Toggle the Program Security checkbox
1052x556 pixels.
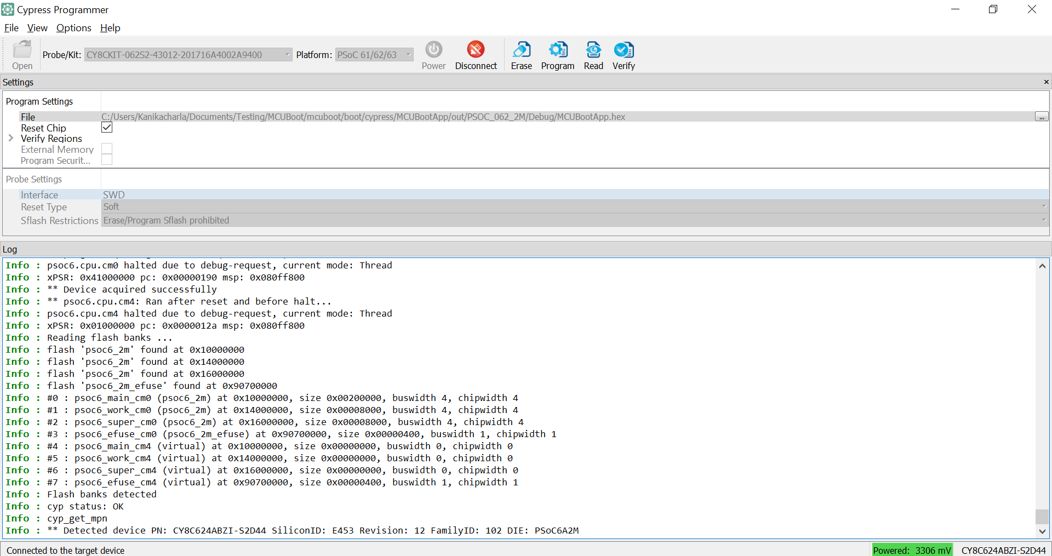click(x=107, y=159)
